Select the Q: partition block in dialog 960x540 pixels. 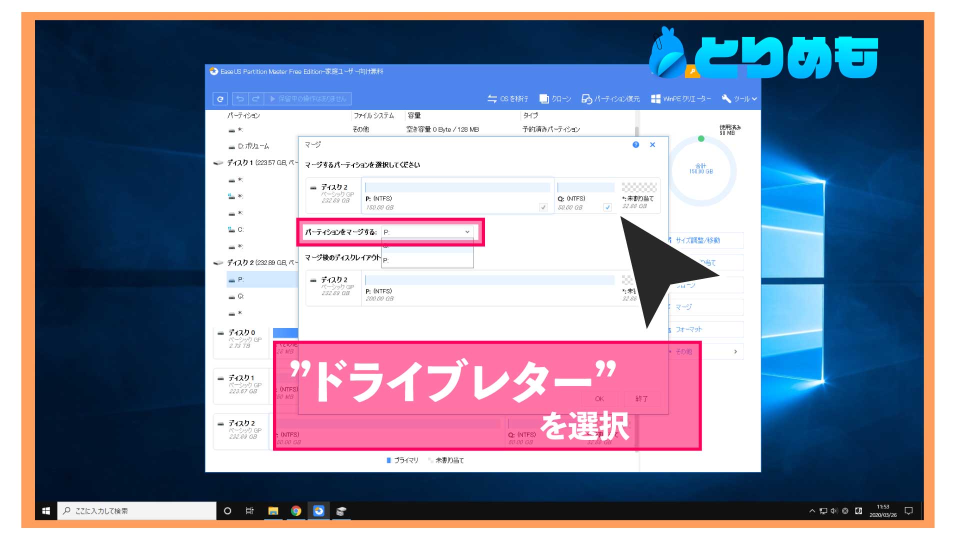[585, 196]
